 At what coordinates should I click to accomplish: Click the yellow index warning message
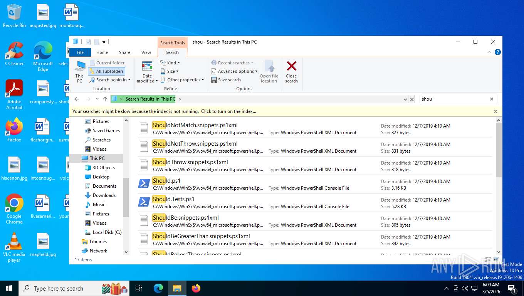click(x=164, y=111)
